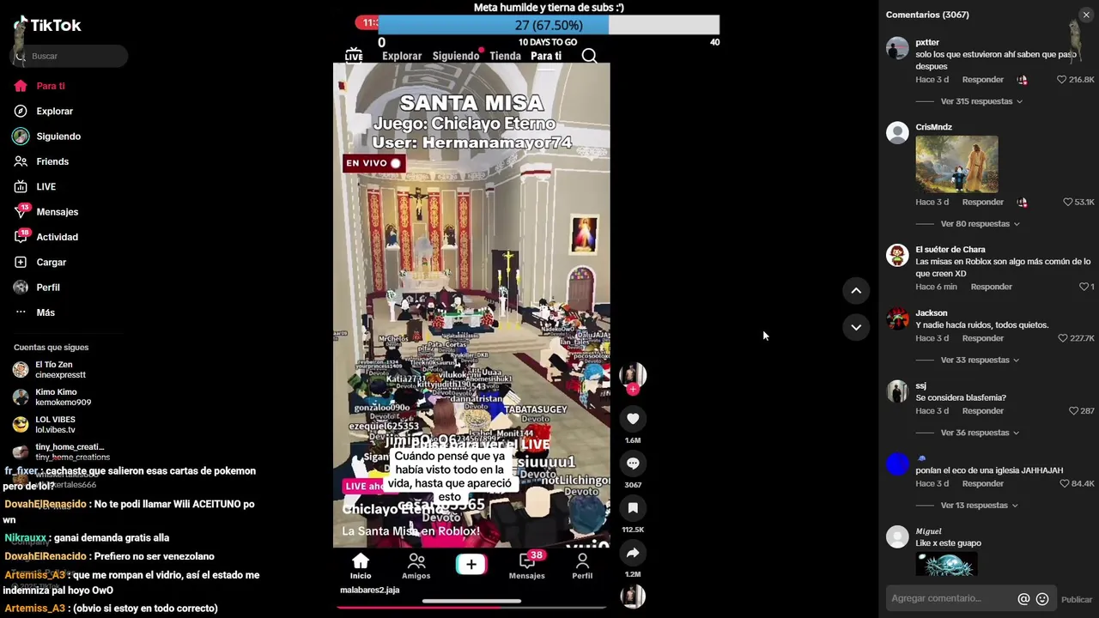
Task: Click the mention @ icon
Action: click(x=1023, y=599)
